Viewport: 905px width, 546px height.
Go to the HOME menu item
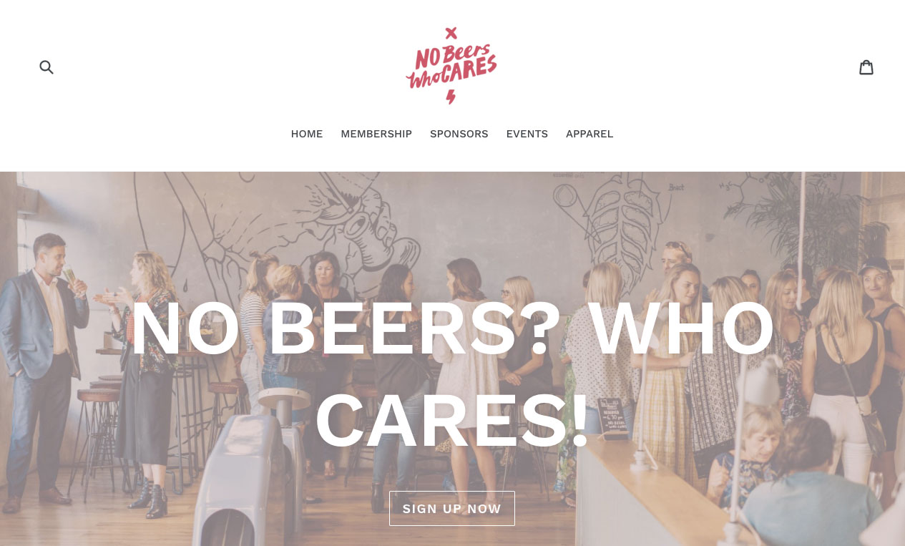[x=307, y=134]
